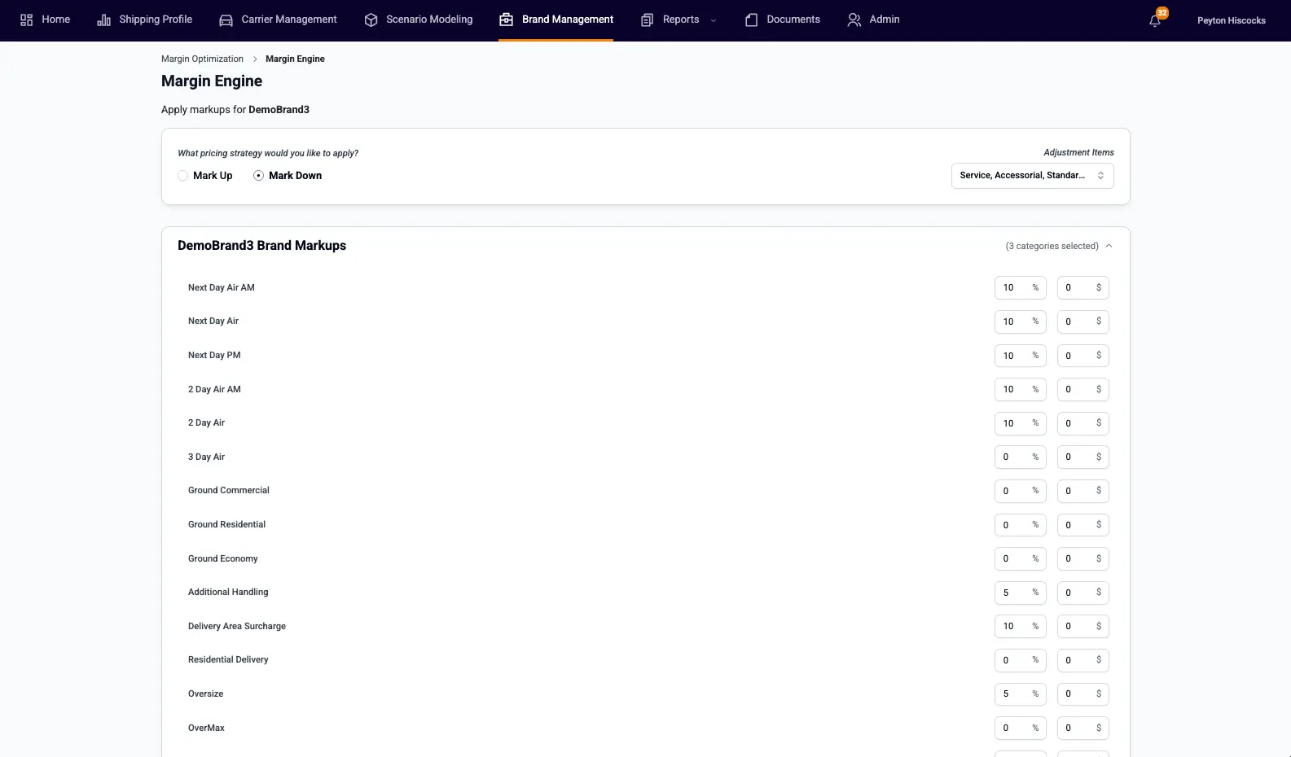Edit Ground Residential percent field
1291x757 pixels.
(1020, 525)
